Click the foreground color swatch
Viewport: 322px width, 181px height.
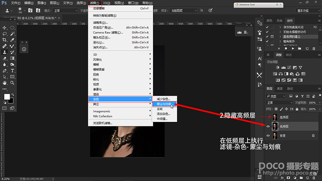7,97
